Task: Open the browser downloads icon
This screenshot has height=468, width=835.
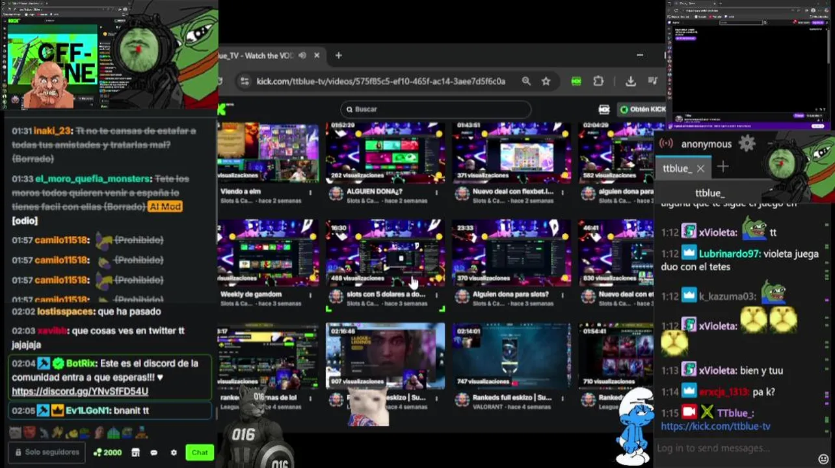Action: 630,81
